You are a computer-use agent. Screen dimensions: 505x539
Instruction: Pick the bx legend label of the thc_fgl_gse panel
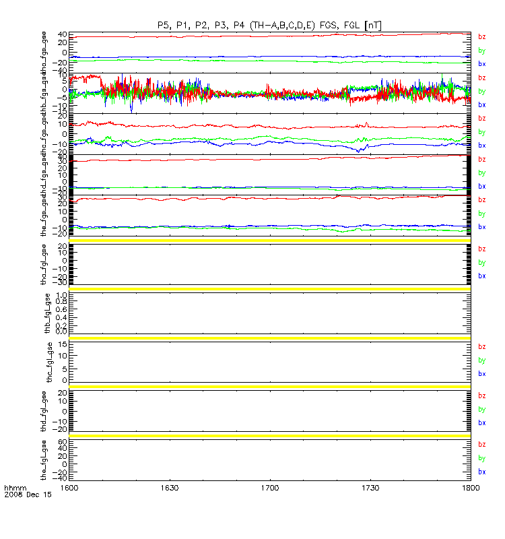tap(481, 374)
